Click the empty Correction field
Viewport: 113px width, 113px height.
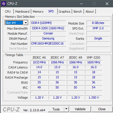[98, 44]
